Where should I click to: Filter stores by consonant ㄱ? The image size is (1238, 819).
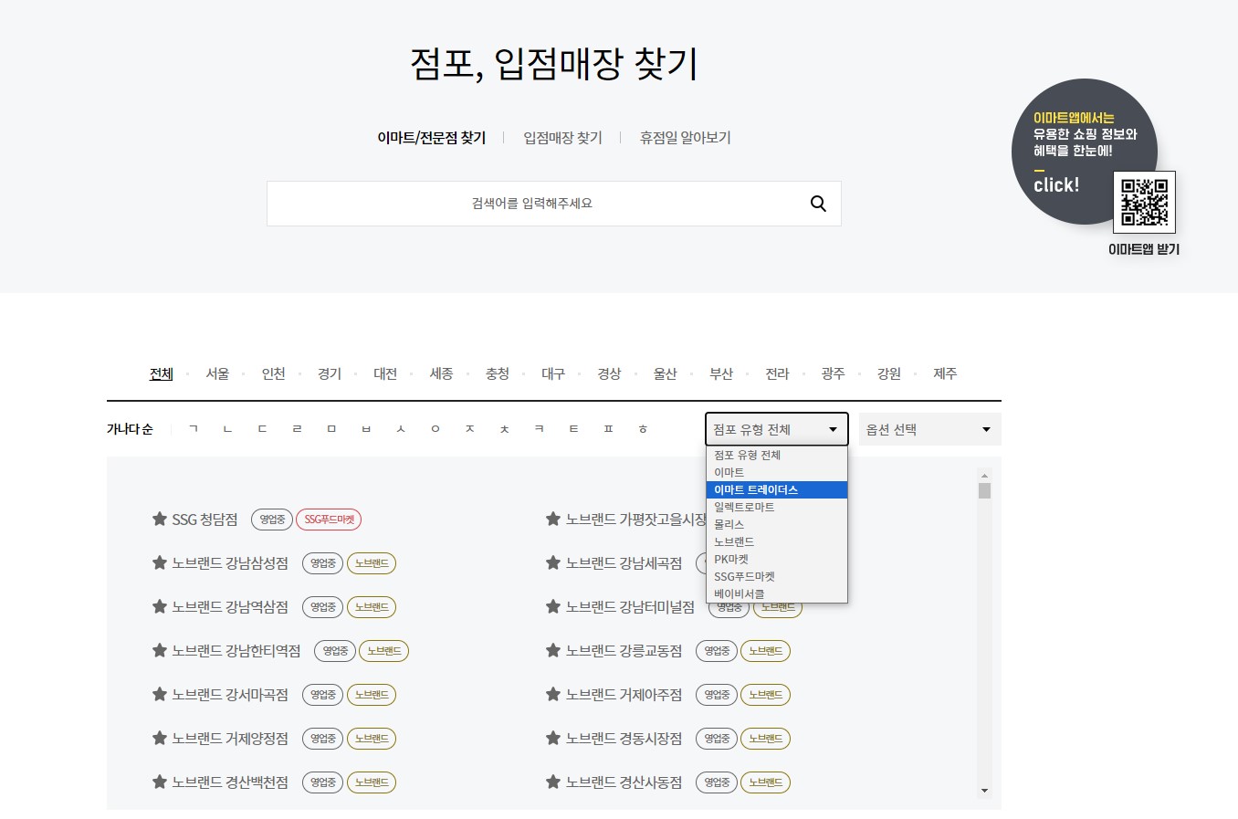point(194,429)
